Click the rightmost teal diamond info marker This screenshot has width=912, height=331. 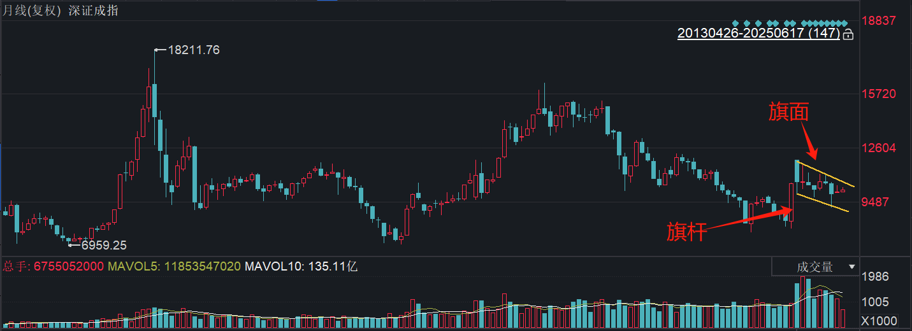point(845,23)
